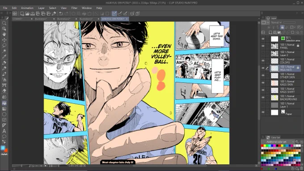
Task: Select the Text tool
Action: pyautogui.click(x=4, y=131)
